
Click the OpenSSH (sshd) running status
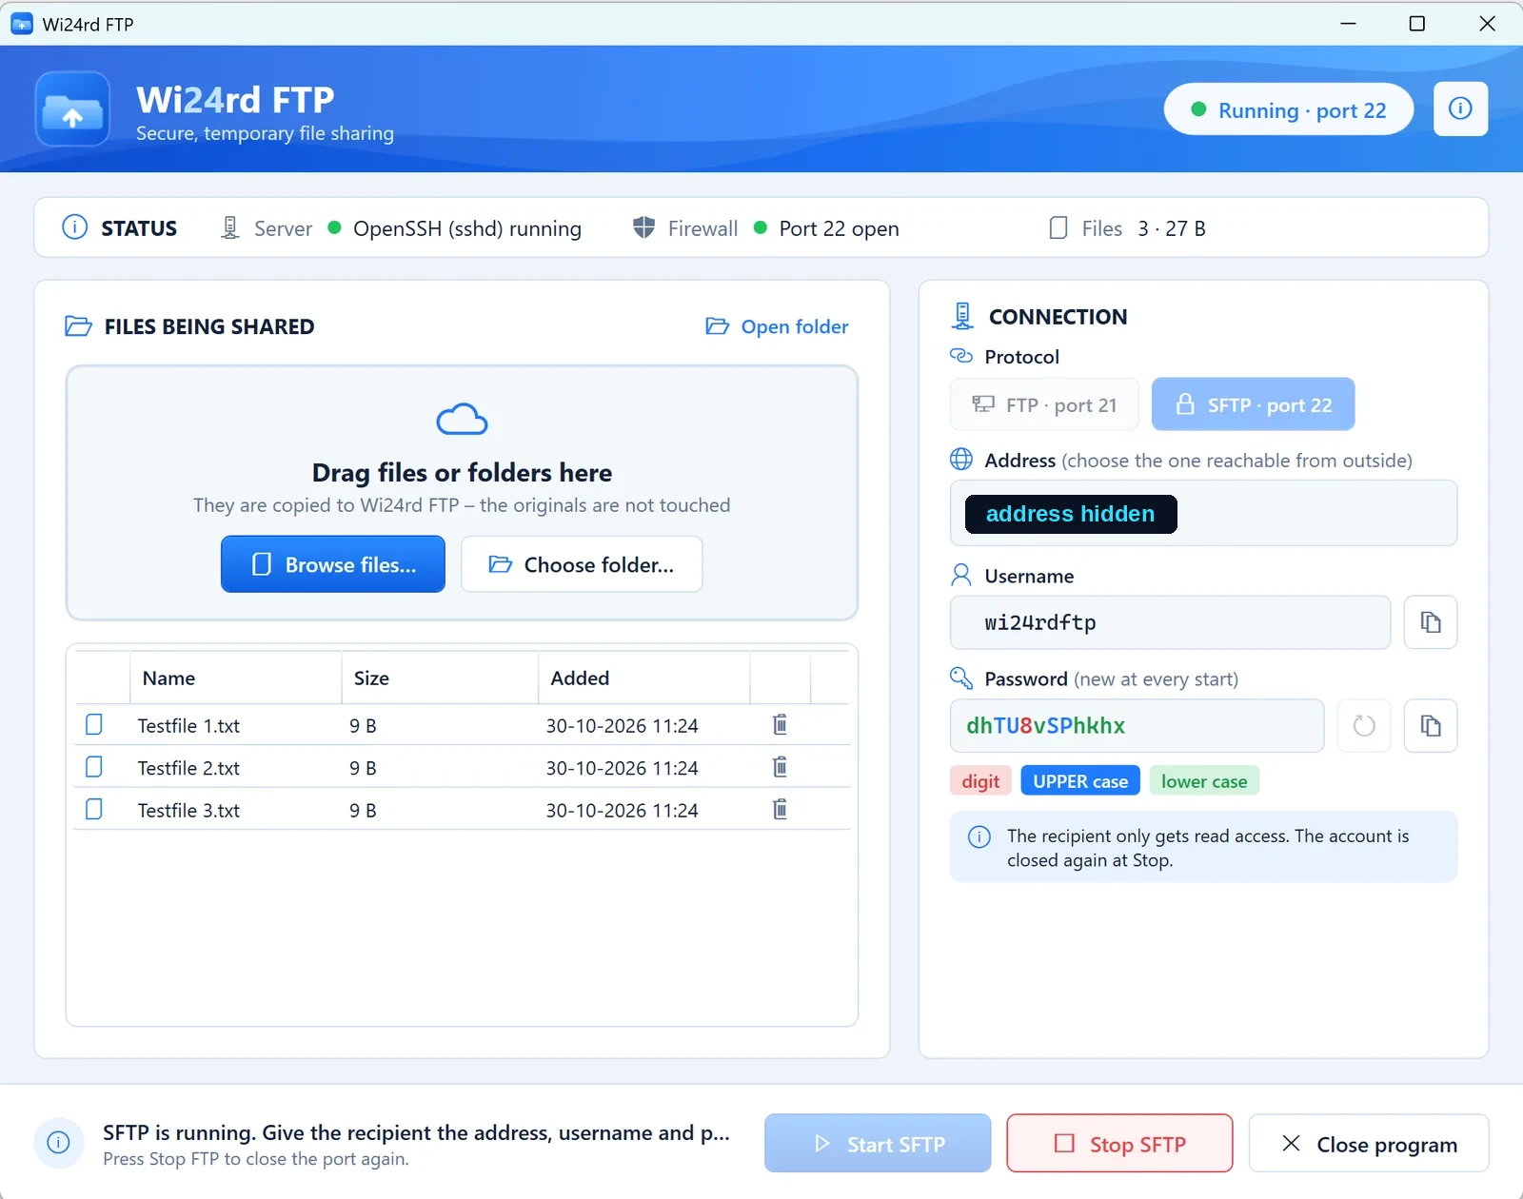pyautogui.click(x=467, y=228)
